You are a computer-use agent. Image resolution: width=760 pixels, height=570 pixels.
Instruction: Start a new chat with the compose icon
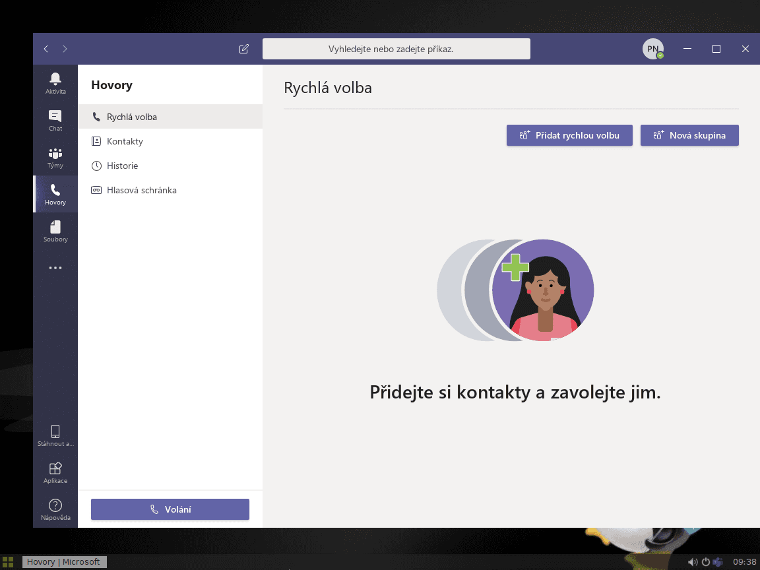[x=243, y=48]
